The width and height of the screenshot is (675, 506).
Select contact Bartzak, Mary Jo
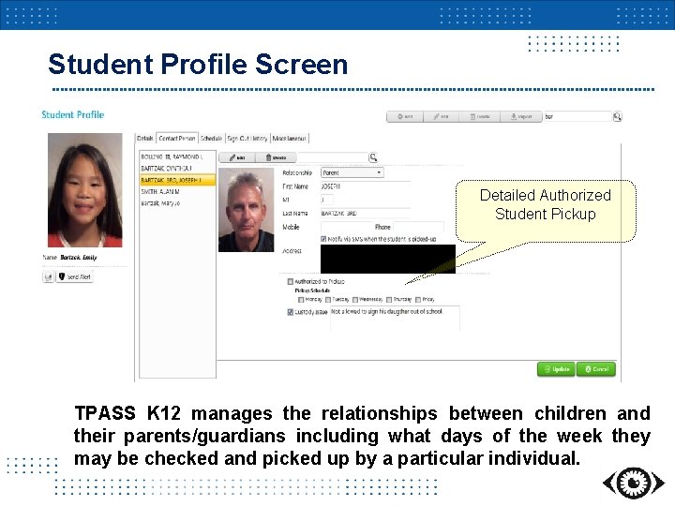click(x=177, y=203)
